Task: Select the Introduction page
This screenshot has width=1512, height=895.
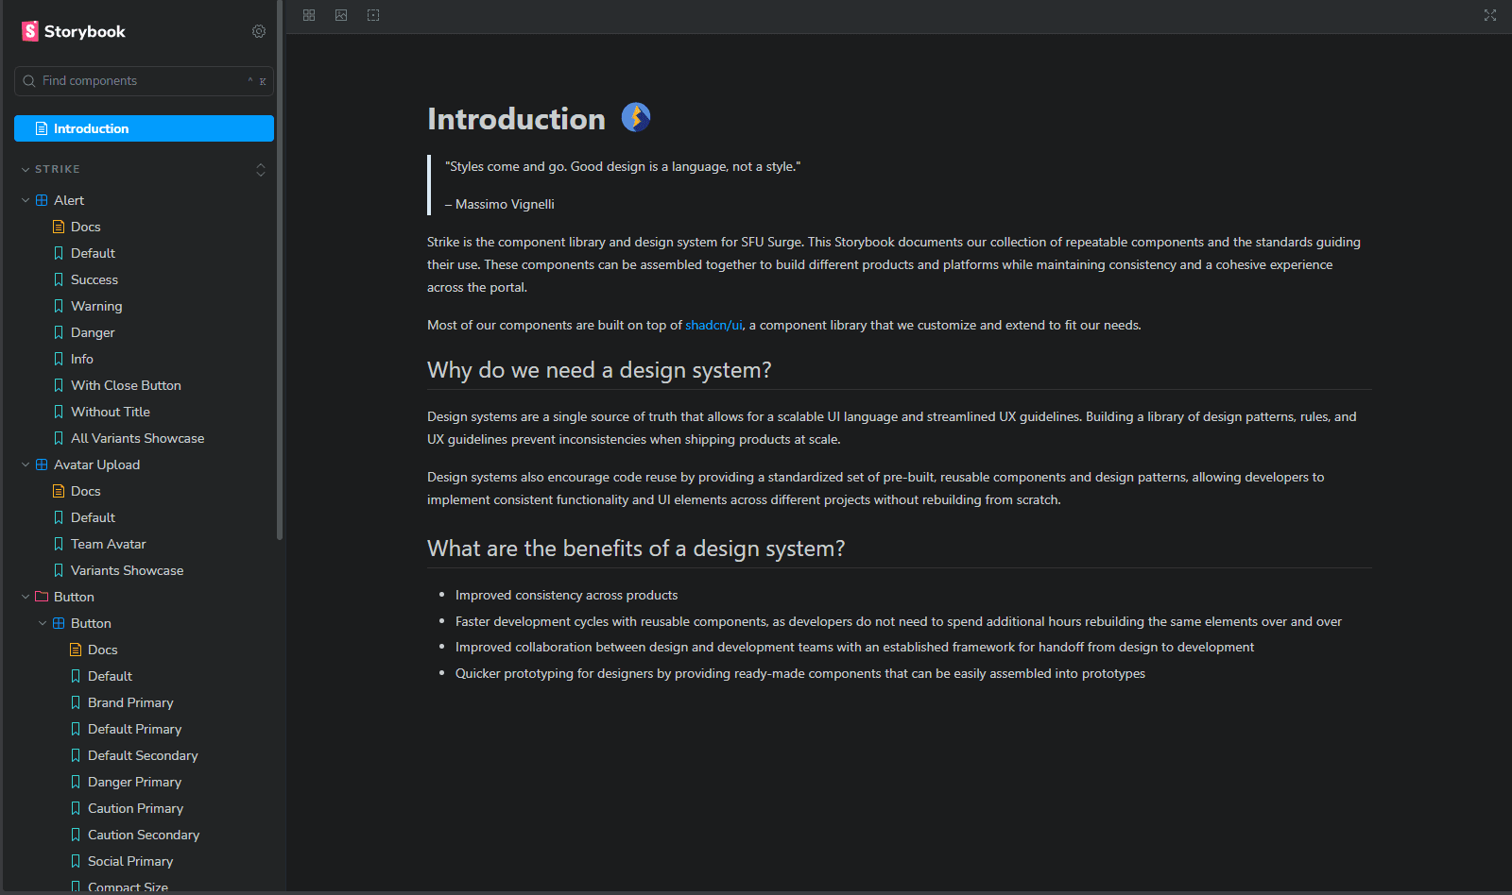Action: point(92,128)
